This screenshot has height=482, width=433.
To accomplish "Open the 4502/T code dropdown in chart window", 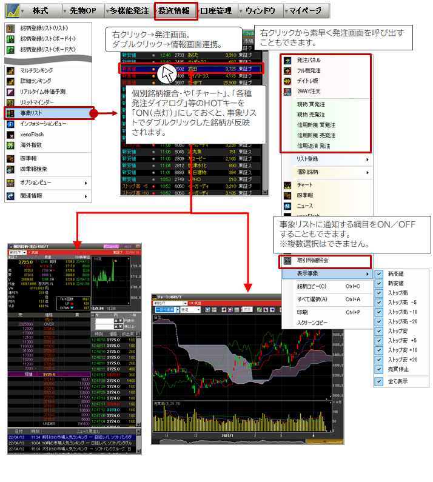I will click(185, 303).
